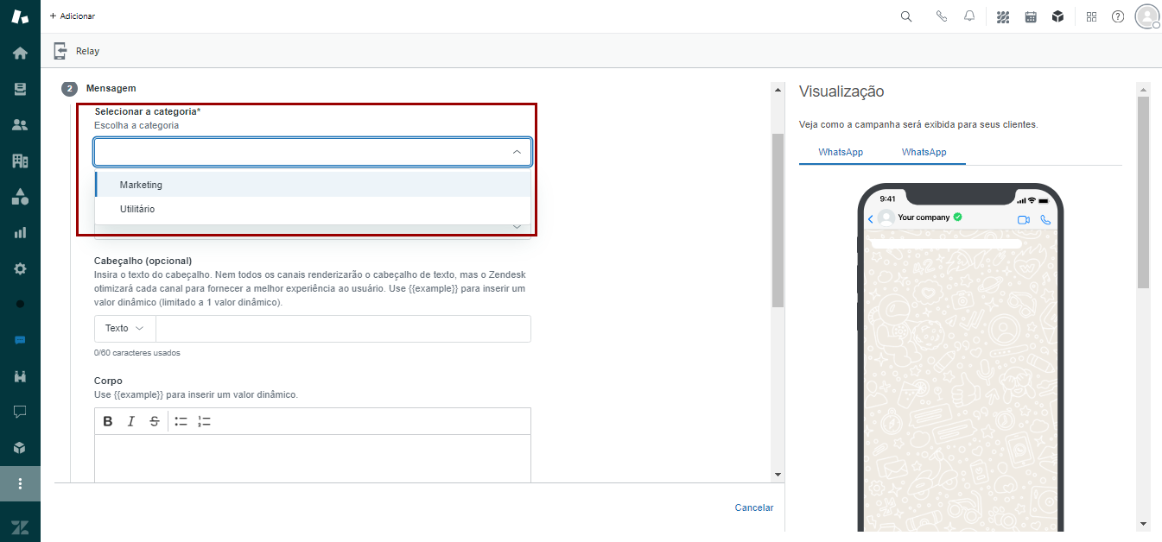
Task: Click the help question mark icon
Action: [1118, 16]
